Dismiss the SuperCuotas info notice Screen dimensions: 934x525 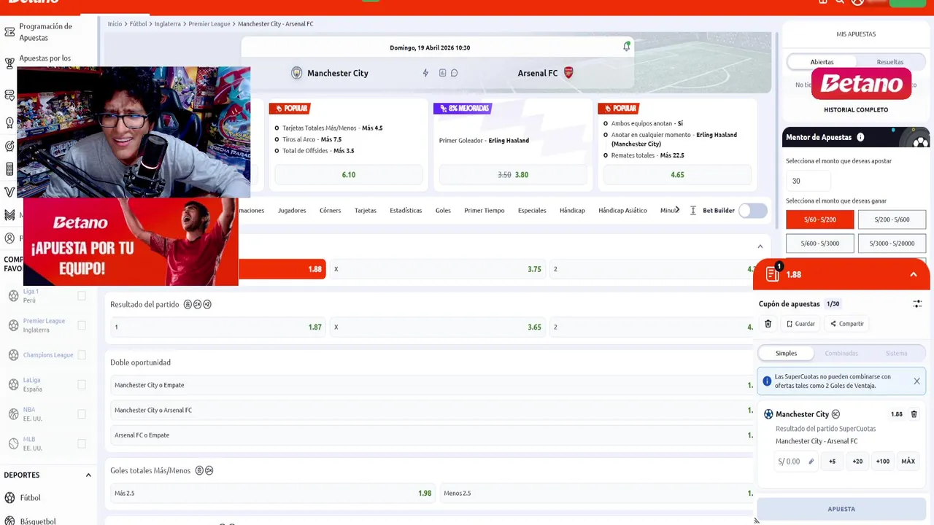(x=916, y=381)
